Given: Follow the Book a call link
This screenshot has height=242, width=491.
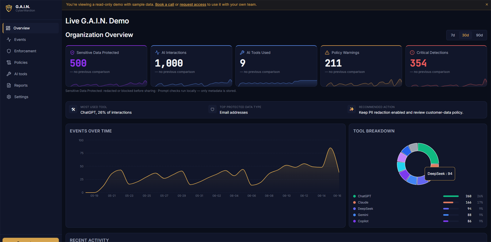Looking at the screenshot, I should [165, 4].
